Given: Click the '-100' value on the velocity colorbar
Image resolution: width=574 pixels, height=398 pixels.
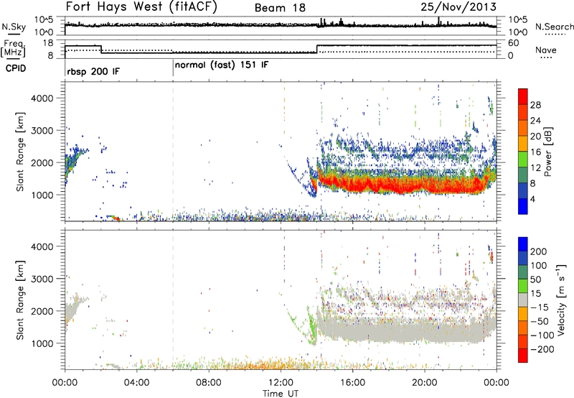Looking at the screenshot, I should [542, 335].
